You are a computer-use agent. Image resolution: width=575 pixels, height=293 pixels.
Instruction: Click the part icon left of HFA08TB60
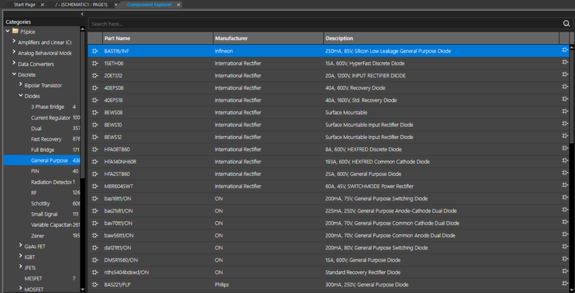coord(95,149)
